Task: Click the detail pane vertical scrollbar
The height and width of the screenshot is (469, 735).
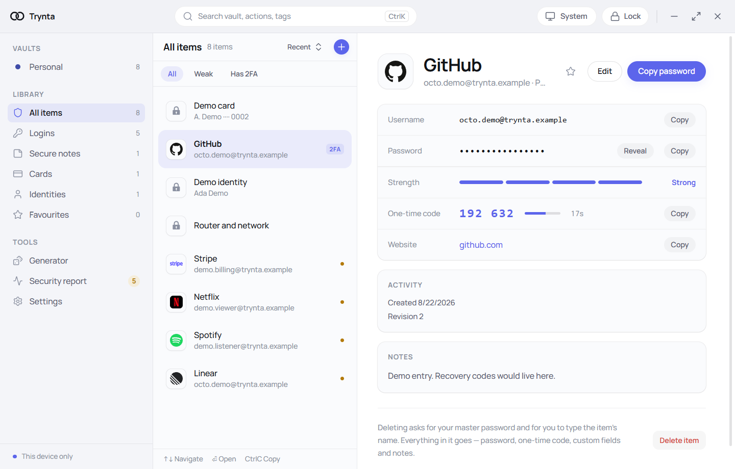Action: click(x=731, y=241)
